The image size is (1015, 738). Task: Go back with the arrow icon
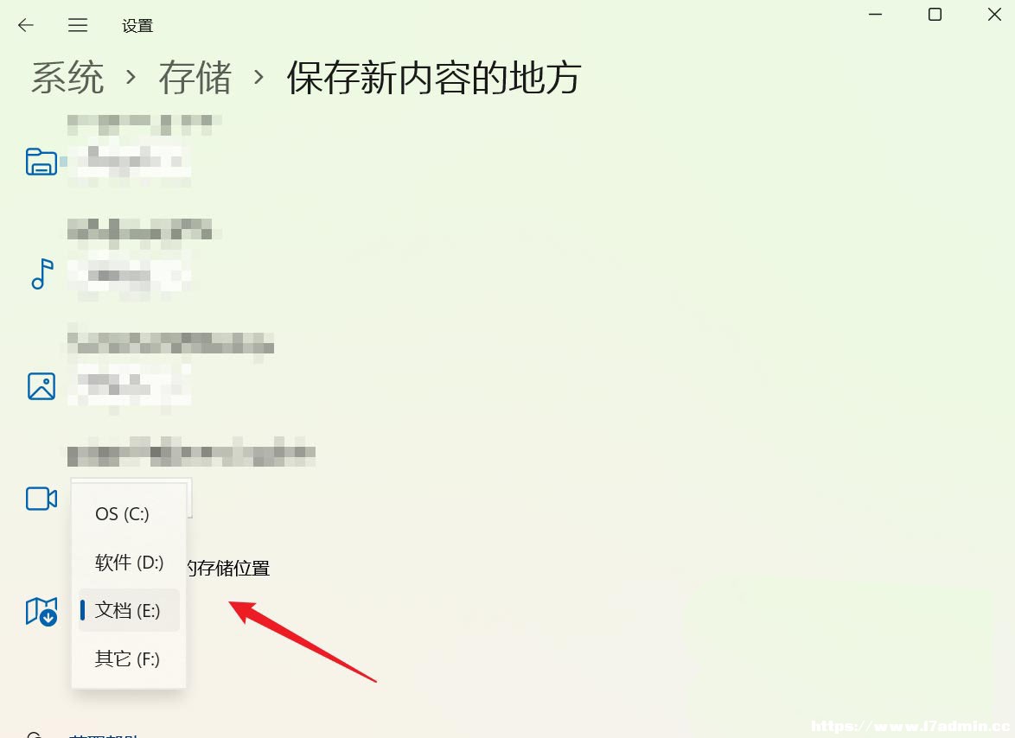click(x=26, y=25)
